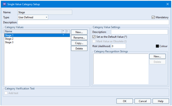
Task: Click the Name column header in Category Values
Action: 33,31
